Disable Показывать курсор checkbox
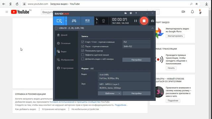Image resolution: width=212 pixels, height=119 pixels. (x=82, y=51)
